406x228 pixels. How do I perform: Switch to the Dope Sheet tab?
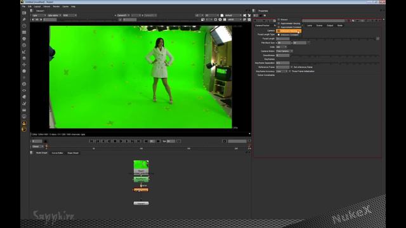(73, 153)
